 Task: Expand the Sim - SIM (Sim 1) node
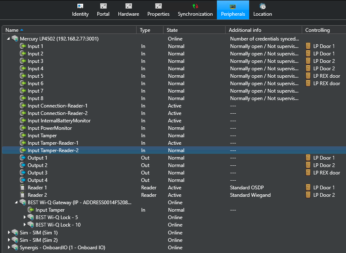click(x=9, y=232)
